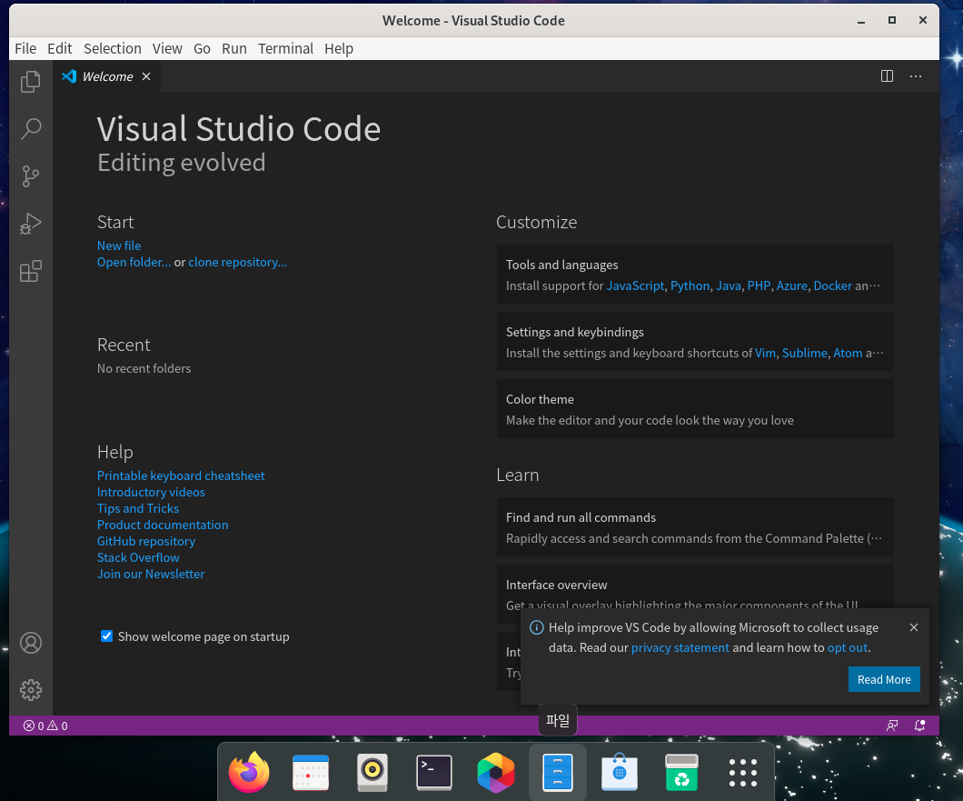963x801 pixels.
Task: Open the colorful hexagon app in dock
Action: point(496,772)
